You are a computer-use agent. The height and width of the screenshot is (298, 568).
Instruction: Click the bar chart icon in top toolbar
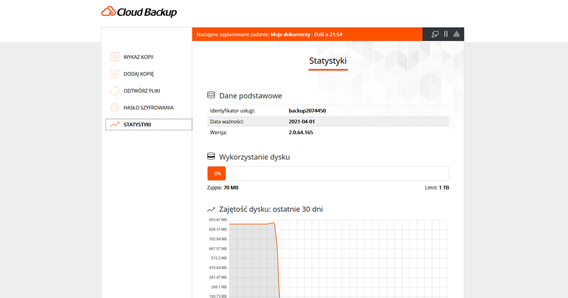456,34
